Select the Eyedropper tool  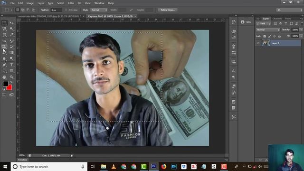point(11,35)
